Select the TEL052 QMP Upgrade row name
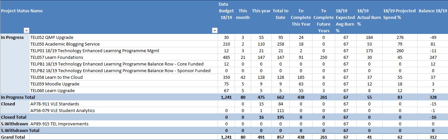448x140 pixels. pos(52,37)
